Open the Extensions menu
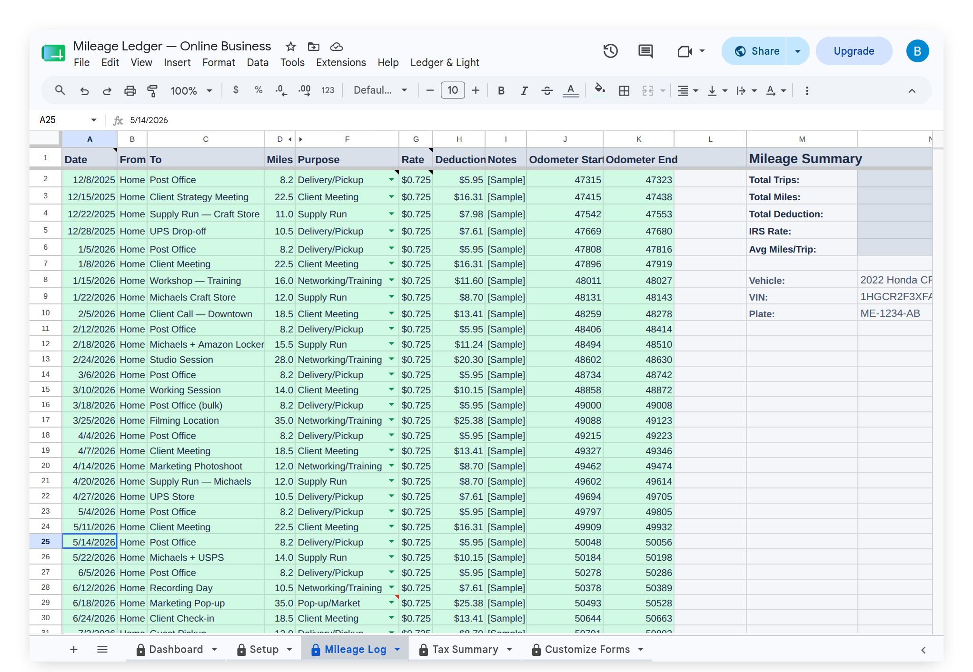The height and width of the screenshot is (672, 973). [341, 63]
